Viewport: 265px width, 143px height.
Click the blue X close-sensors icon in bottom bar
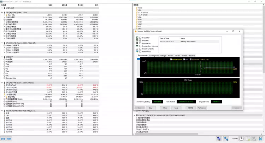point(260,139)
